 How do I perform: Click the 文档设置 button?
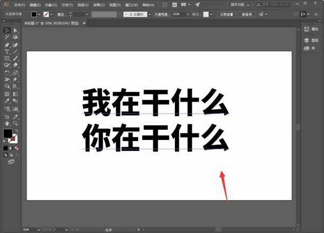pos(226,14)
